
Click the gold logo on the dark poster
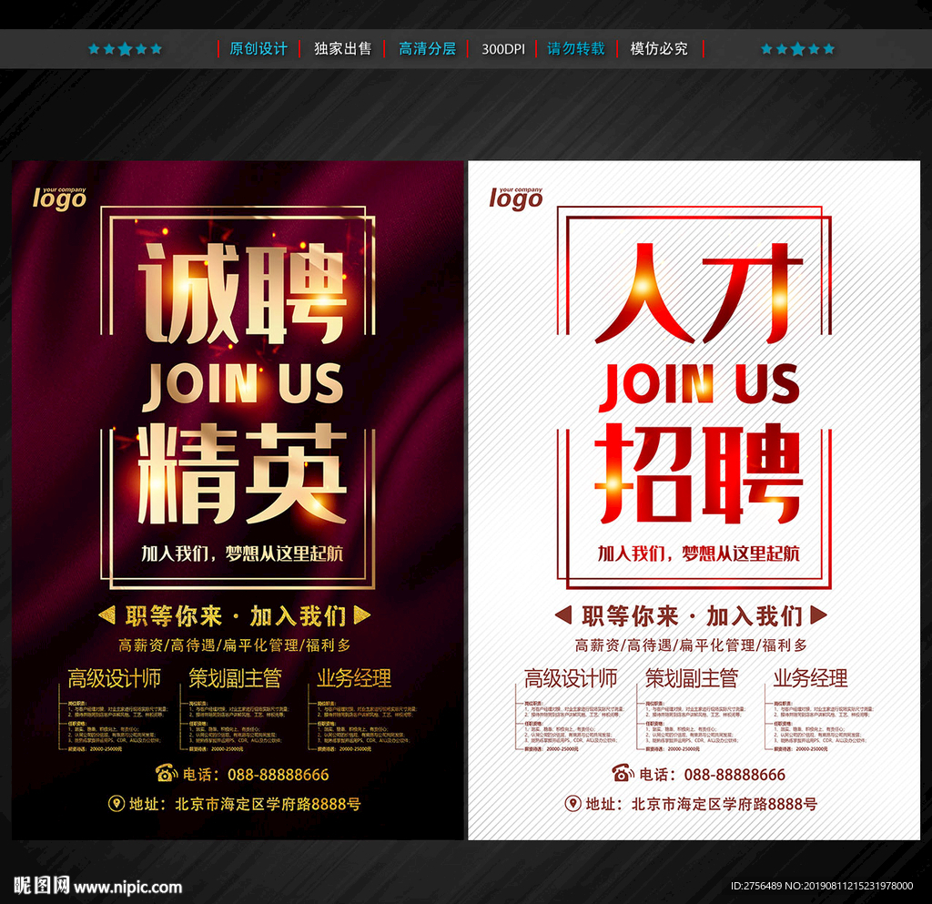pyautogui.click(x=59, y=198)
